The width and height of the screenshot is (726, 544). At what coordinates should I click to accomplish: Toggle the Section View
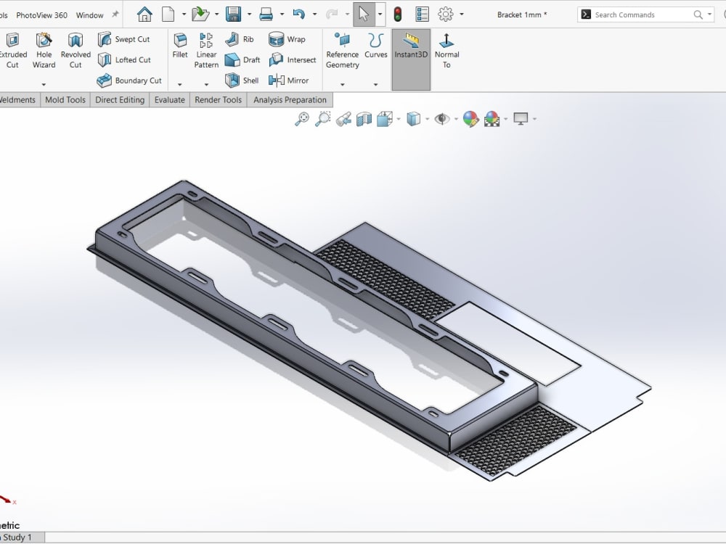tap(364, 120)
